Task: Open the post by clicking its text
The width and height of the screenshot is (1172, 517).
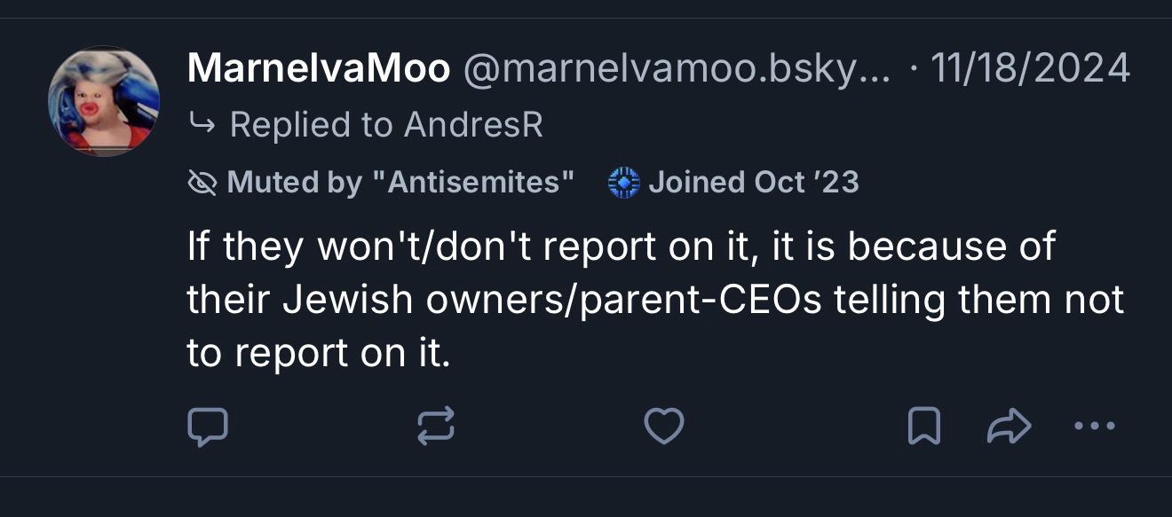Action: pos(622,300)
